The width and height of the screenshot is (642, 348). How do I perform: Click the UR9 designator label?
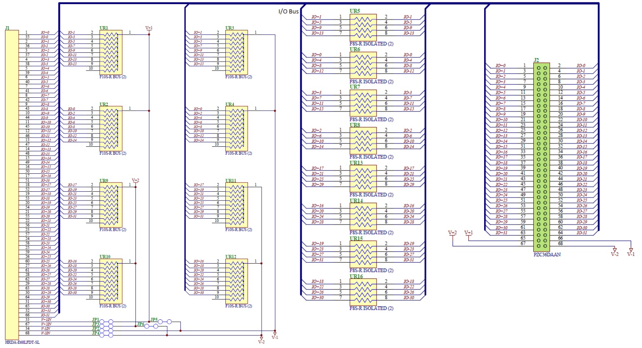(x=104, y=181)
